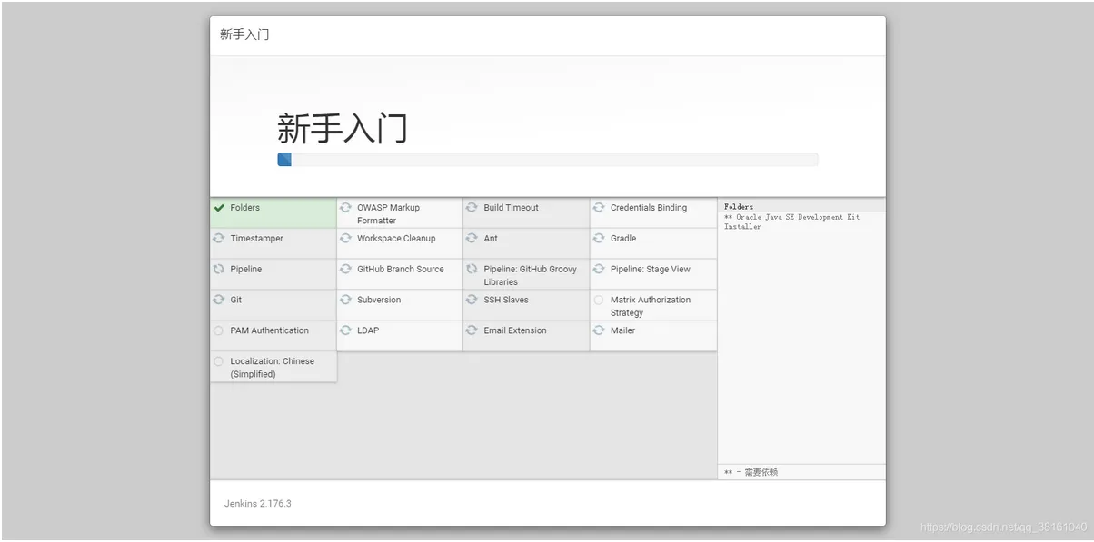
Task: Select the Pipeline: GitHub Groovy Libraries label
Action: (530, 276)
